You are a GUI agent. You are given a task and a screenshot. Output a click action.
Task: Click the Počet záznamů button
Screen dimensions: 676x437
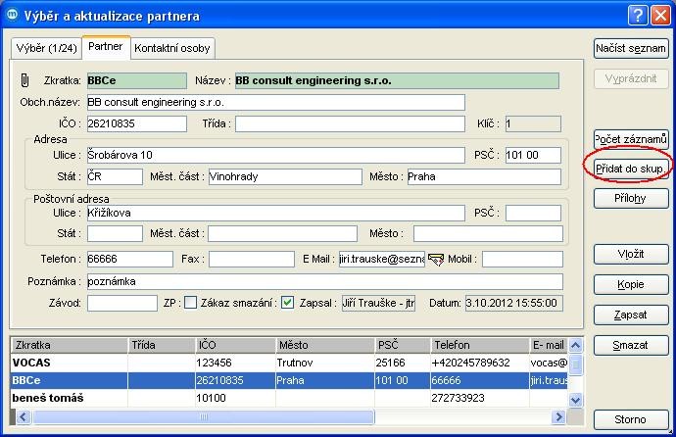click(x=631, y=139)
